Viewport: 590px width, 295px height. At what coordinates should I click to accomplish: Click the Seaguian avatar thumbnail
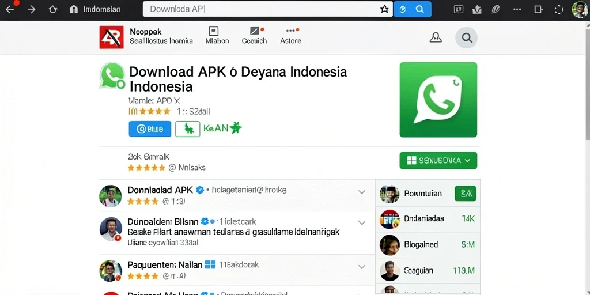(389, 271)
